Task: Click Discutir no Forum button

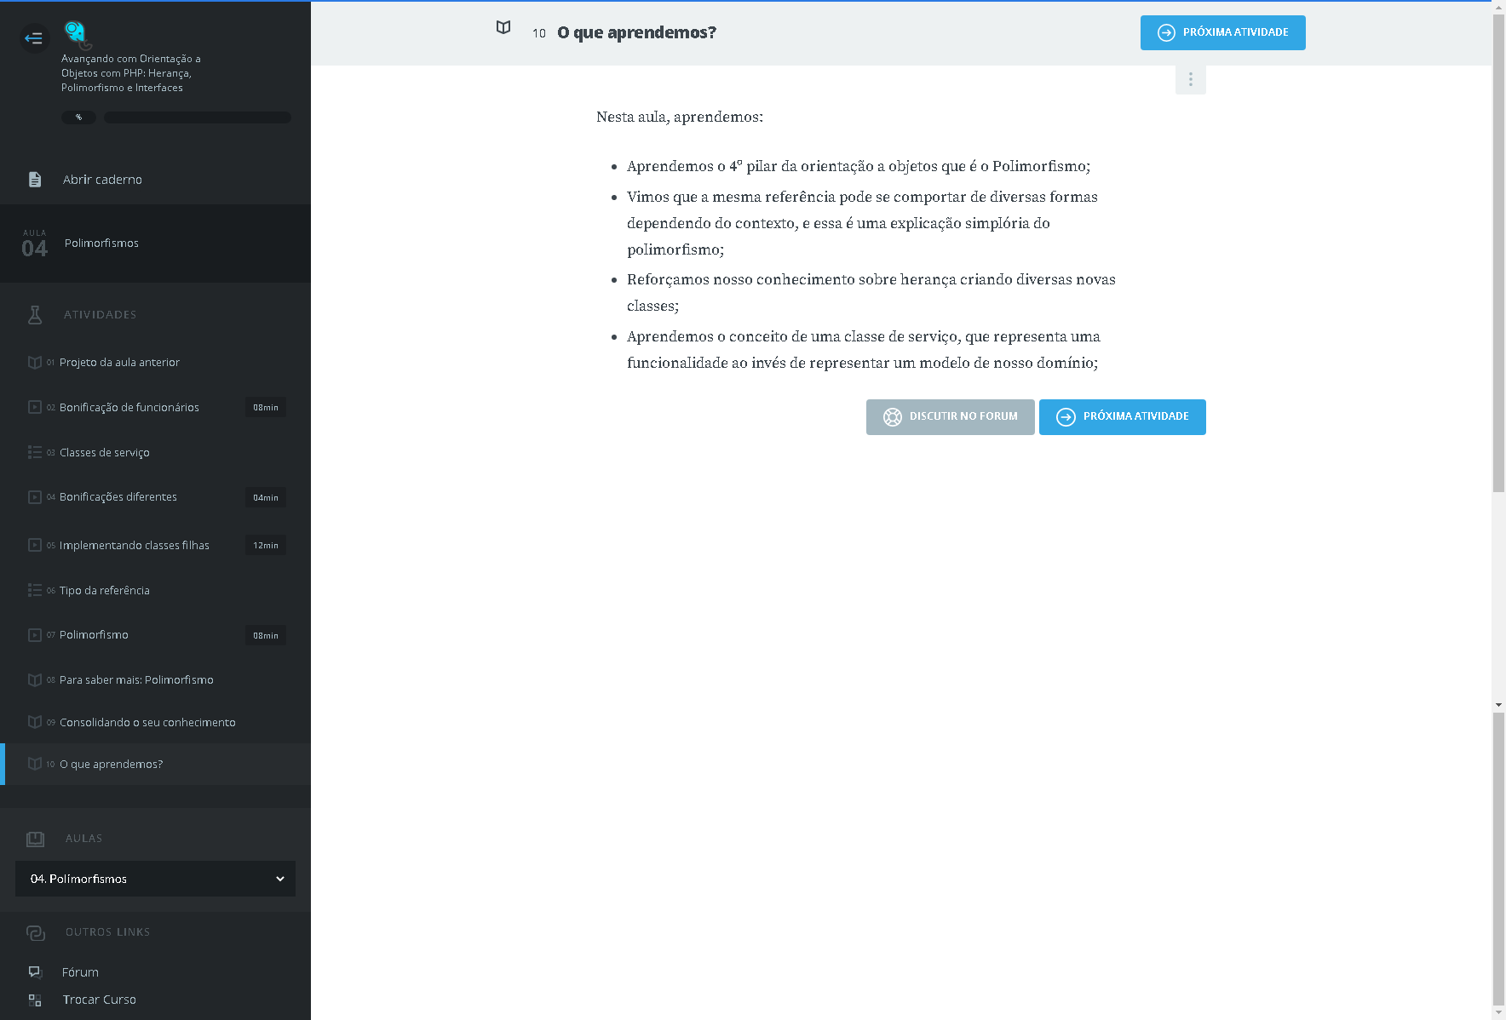Action: tap(950, 416)
